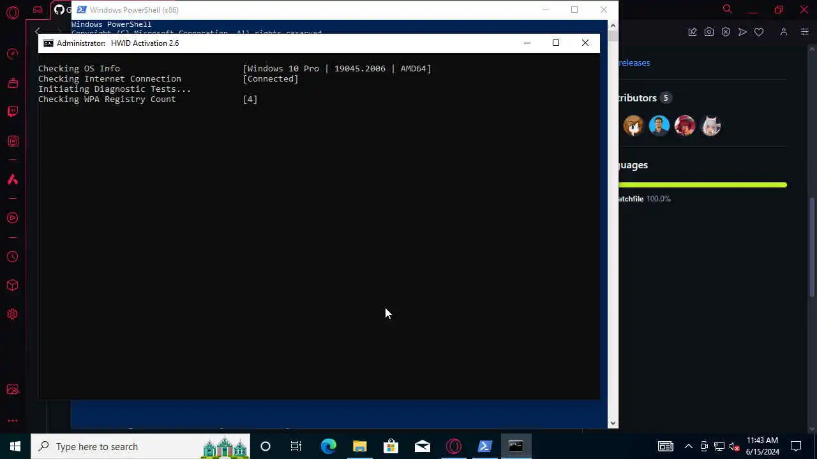Open Settings gear in Opera sidebar
This screenshot has width=817, height=459.
[12, 314]
